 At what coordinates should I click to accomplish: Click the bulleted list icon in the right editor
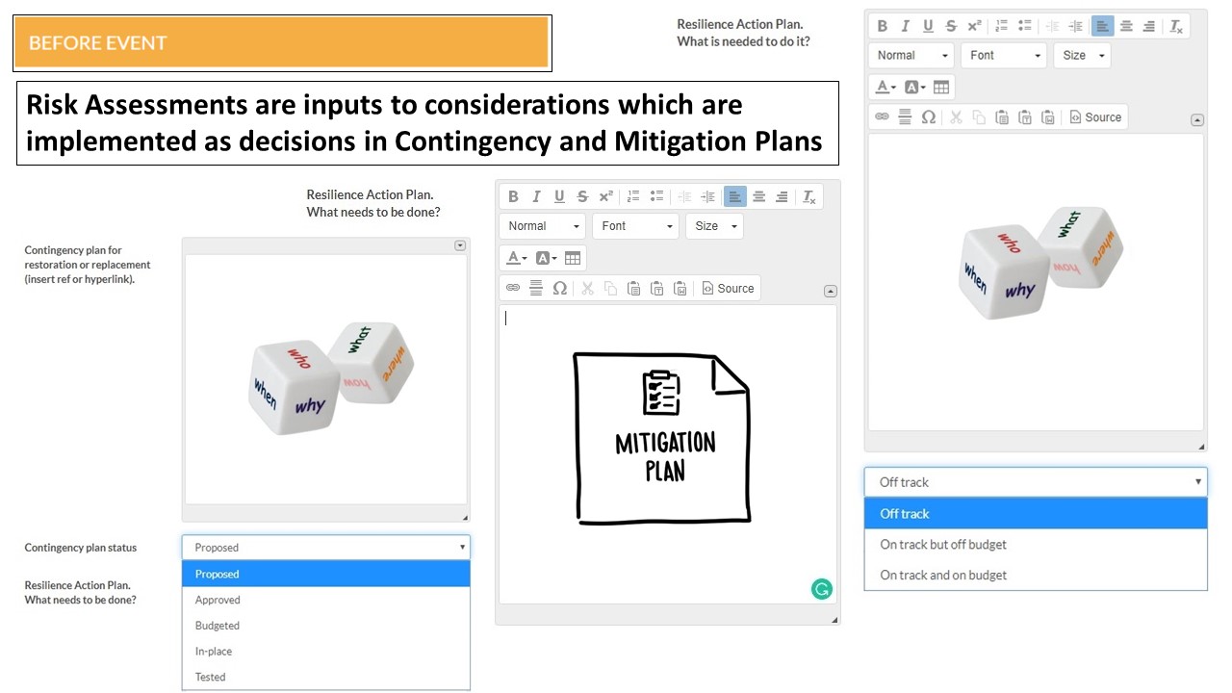1025,27
